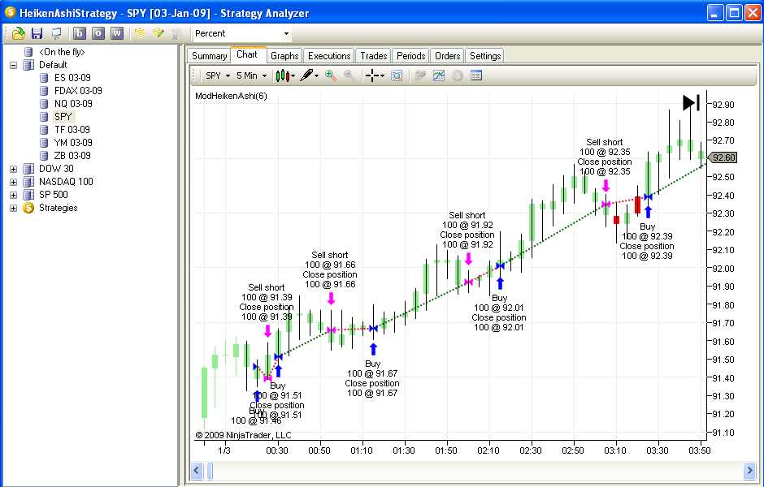Click the greyed strategies icon in chart toolbar
Image resolution: width=764 pixels, height=487 pixels.
pyautogui.click(x=420, y=75)
